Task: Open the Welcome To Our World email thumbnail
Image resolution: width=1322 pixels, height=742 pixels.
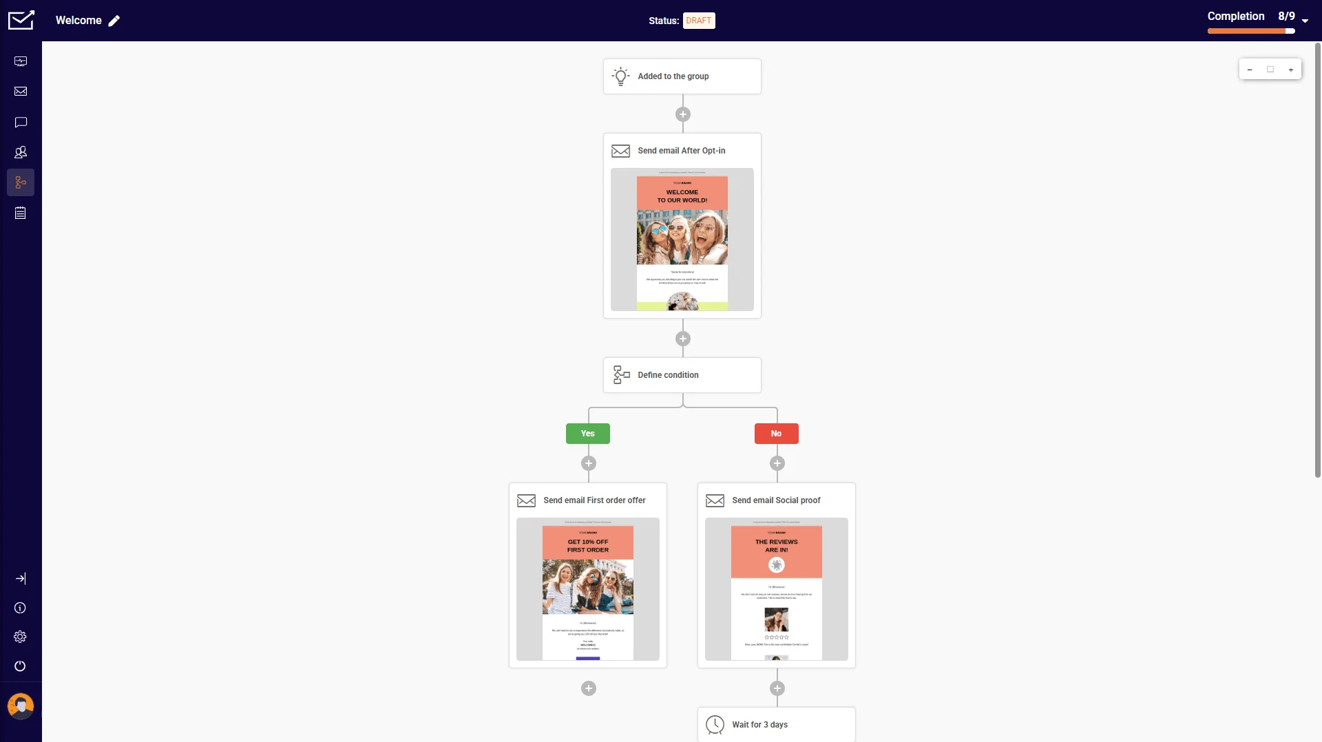Action: pyautogui.click(x=682, y=240)
